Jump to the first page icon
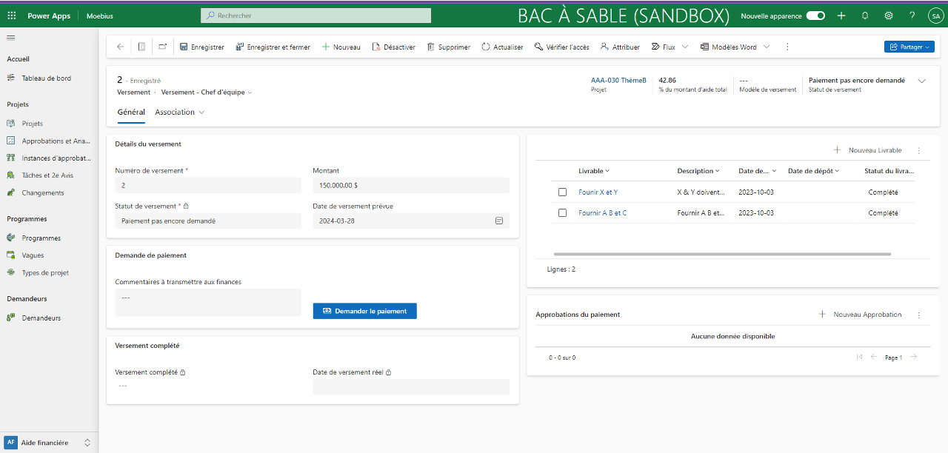The image size is (948, 453). click(x=859, y=357)
